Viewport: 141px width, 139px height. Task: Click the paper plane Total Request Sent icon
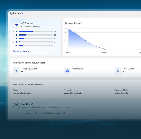[17, 71]
